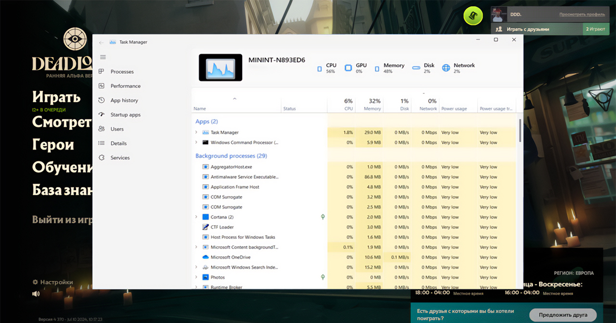Expand the Photos process row
This screenshot has height=323, width=616.
tap(196, 277)
